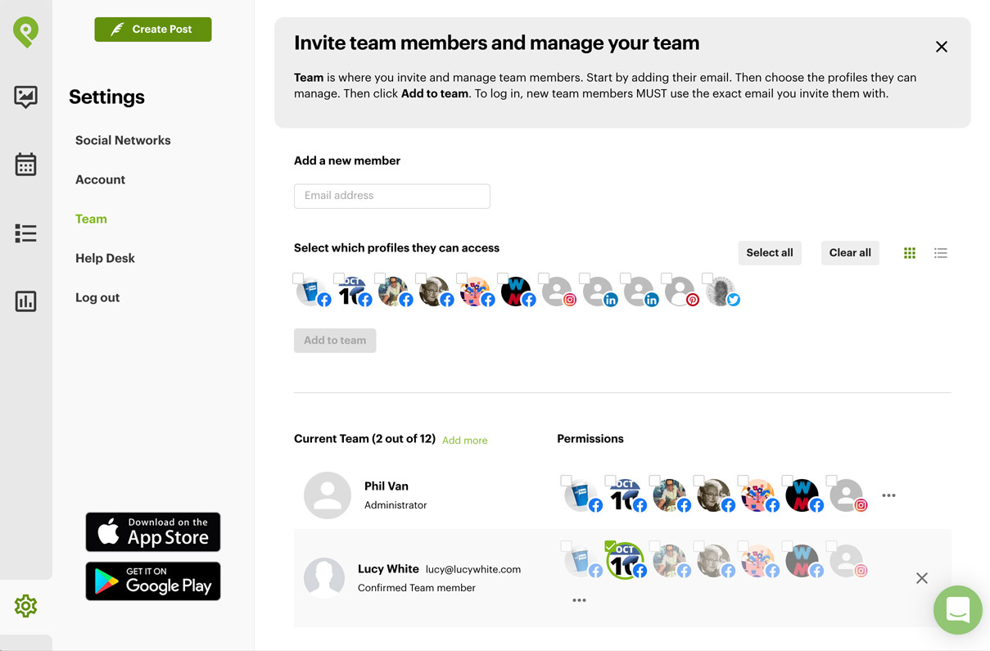Switch profiles to list view
This screenshot has width=990, height=651.
pos(941,253)
